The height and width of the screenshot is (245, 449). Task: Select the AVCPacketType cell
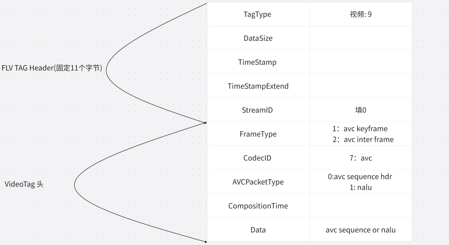point(258,182)
